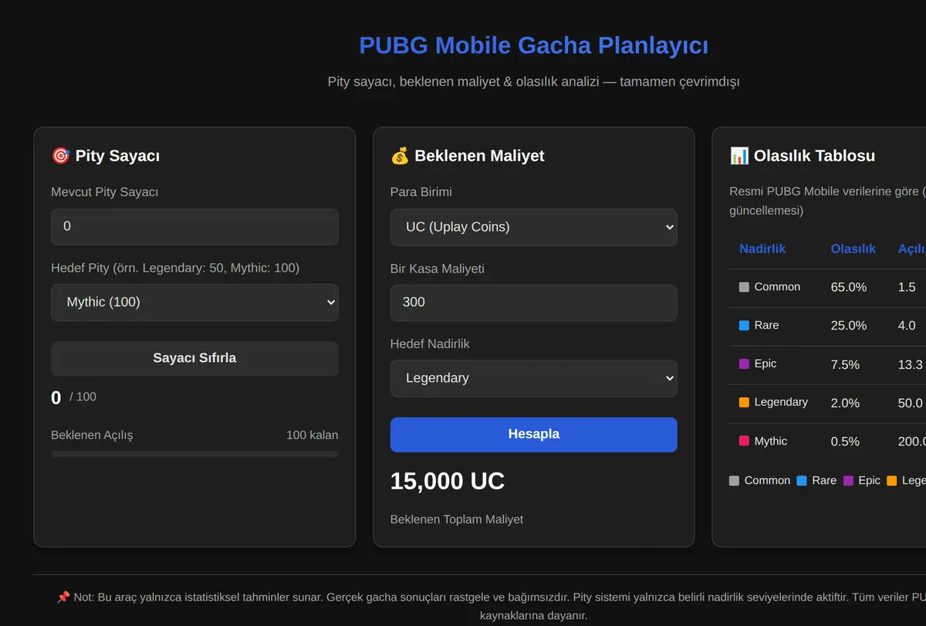Click the 100 kalan remaining text

pos(312,435)
